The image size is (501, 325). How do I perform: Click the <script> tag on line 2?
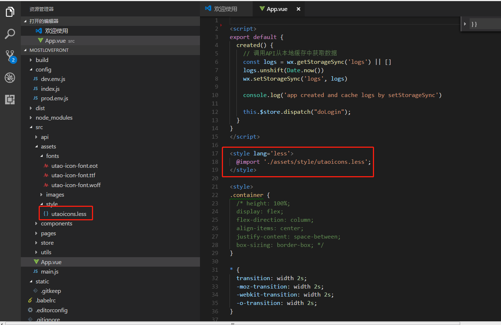pyautogui.click(x=243, y=29)
